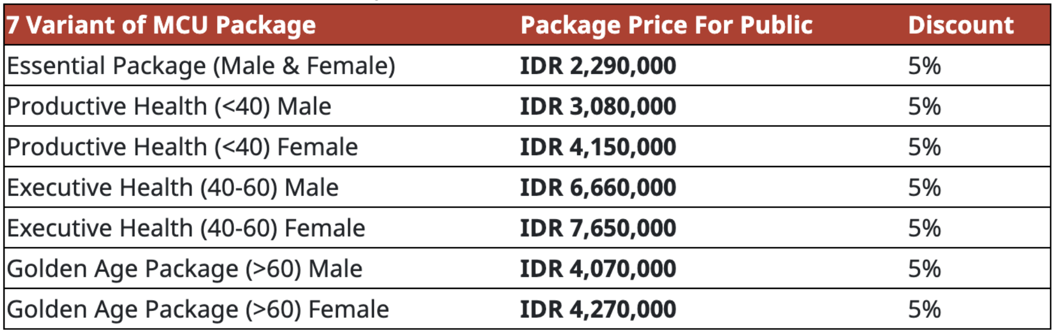Select the 5% discount for Golden Age Female
Image resolution: width=1056 pixels, height=332 pixels.
click(x=924, y=310)
